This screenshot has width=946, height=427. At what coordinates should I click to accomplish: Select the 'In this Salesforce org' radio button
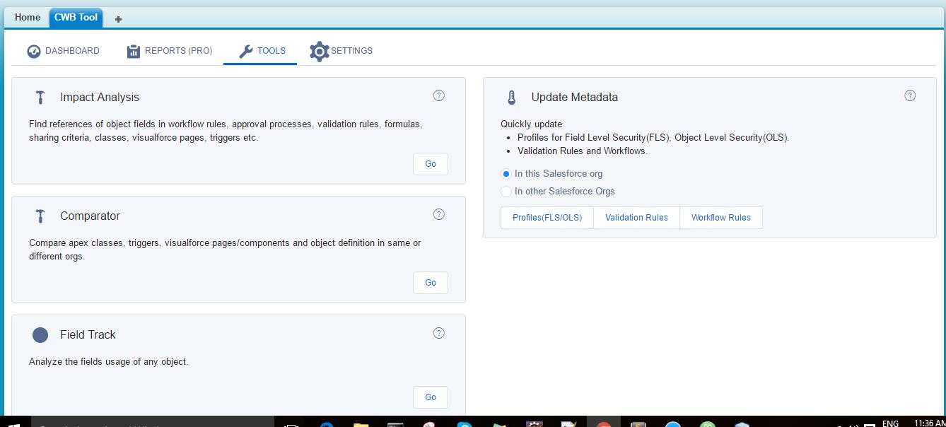click(x=506, y=174)
